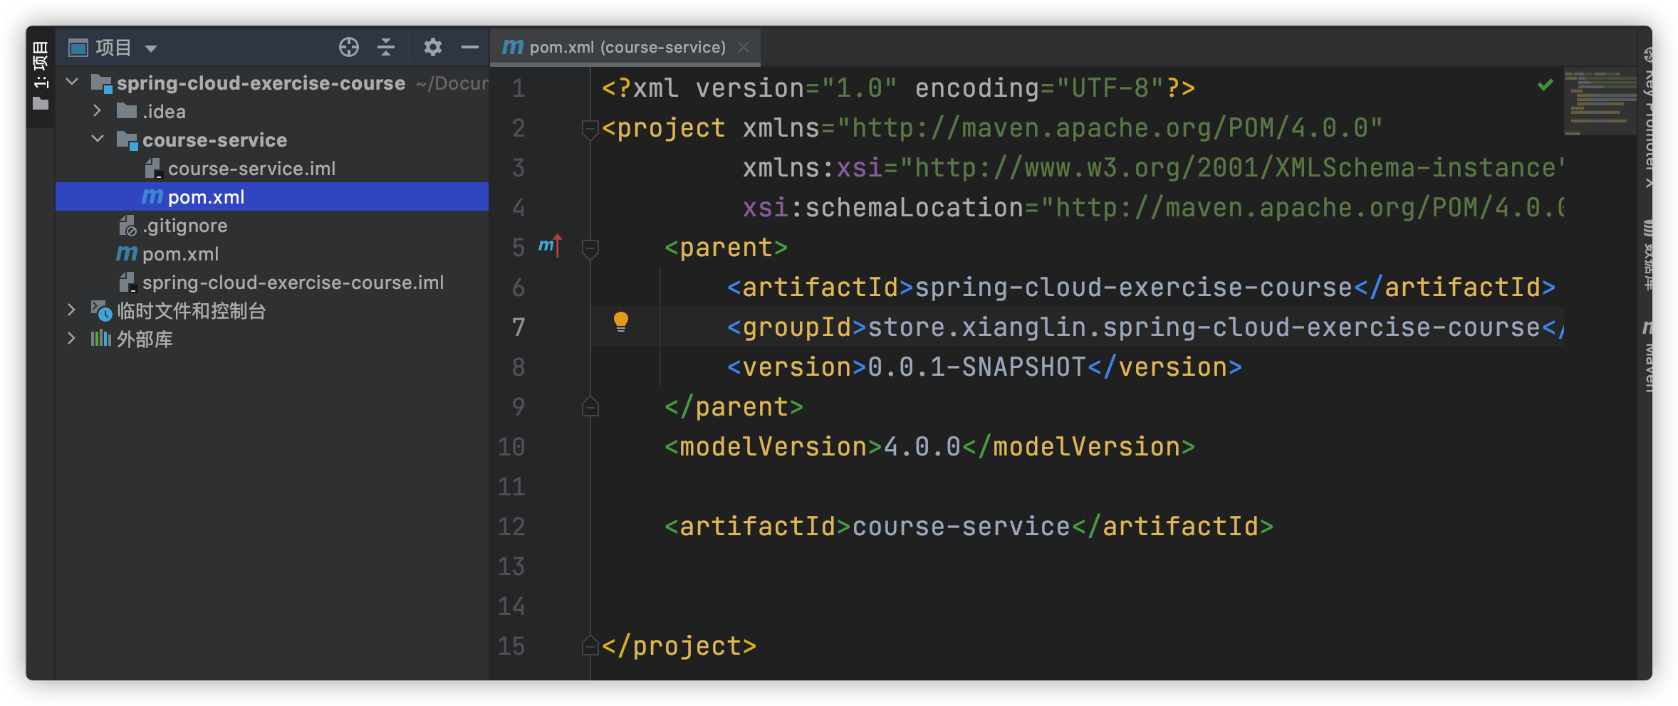The height and width of the screenshot is (706, 1678).
Task: Click Maven icon on the editor tab
Action: pyautogui.click(x=512, y=47)
